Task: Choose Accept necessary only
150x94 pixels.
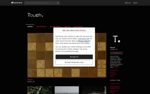Action: click(74, 62)
